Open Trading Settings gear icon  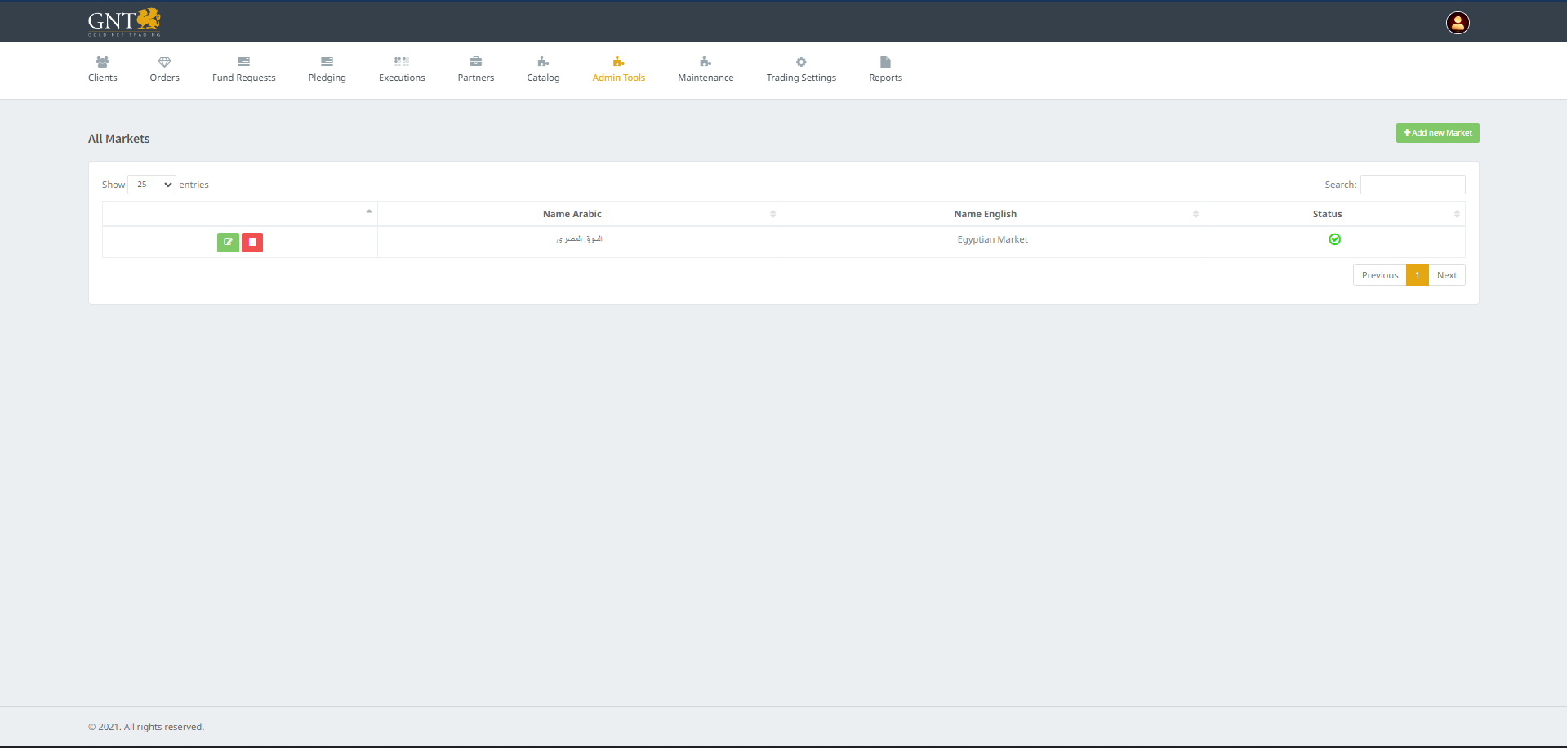click(x=801, y=62)
